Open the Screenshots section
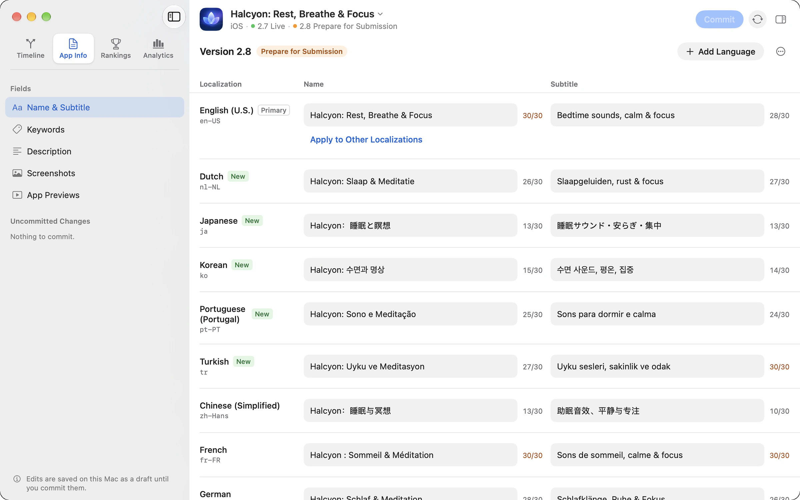 (x=95, y=173)
